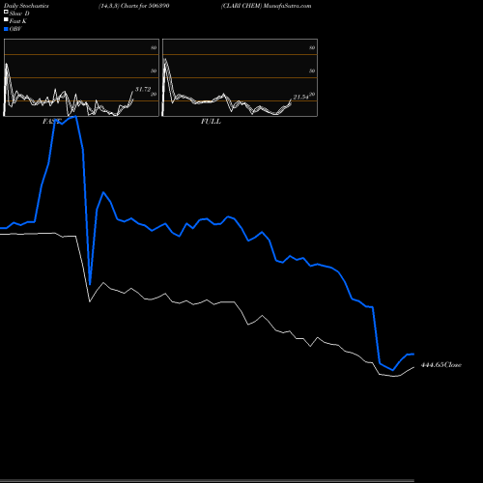The width and height of the screenshot is (483, 483).
Task: Click the 50 level label in FAST chart
Action: pos(154,71)
